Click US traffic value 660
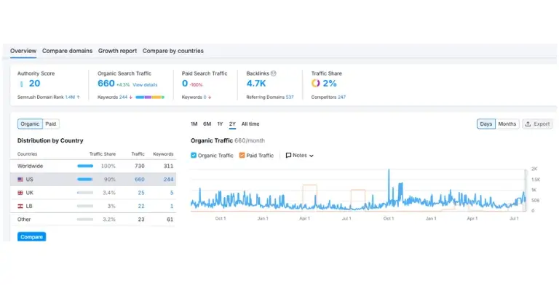559x285 pixels. click(x=140, y=180)
